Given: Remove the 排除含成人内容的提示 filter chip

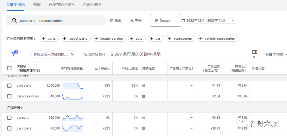Looking at the screenshot, I should [72, 54].
